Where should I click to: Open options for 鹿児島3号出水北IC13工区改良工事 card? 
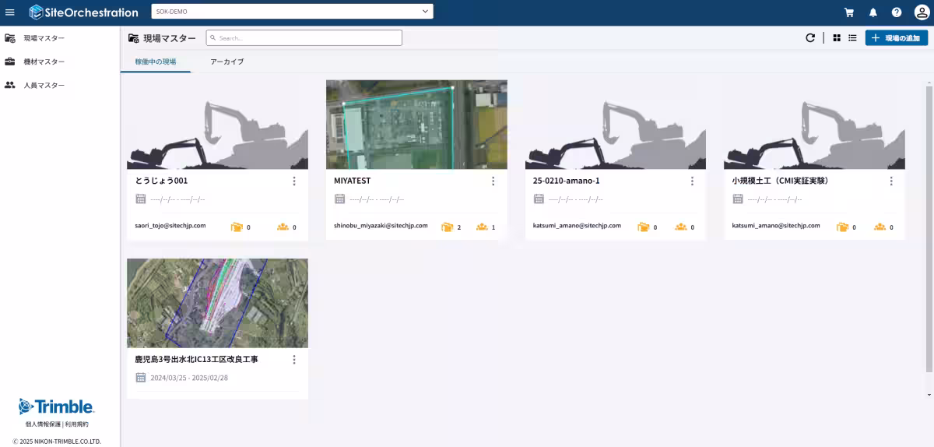(294, 360)
